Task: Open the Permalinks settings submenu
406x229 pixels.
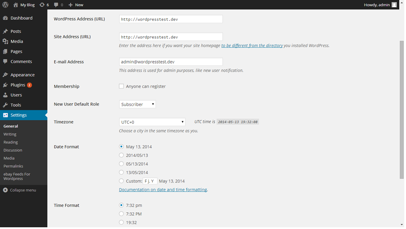Action: click(x=13, y=166)
